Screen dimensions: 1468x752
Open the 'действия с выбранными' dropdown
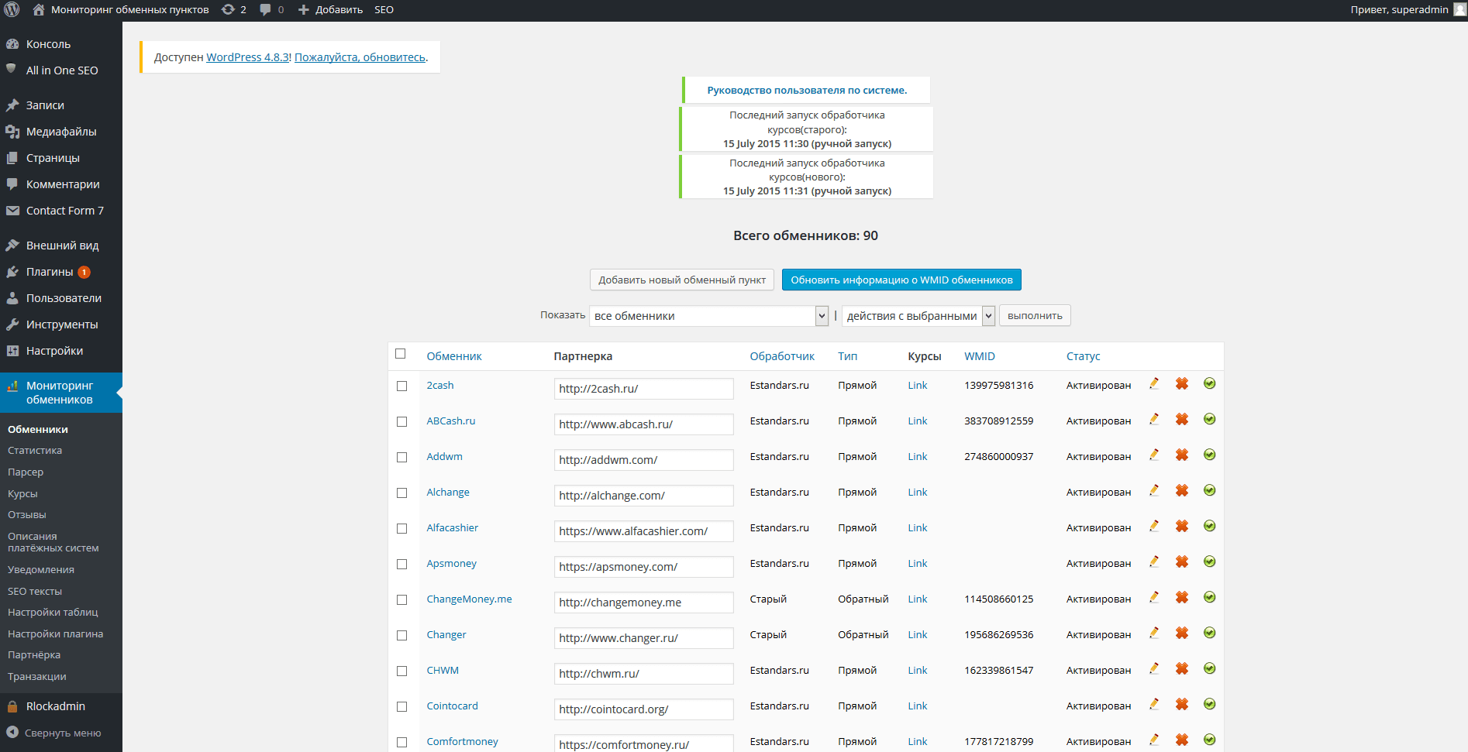point(918,316)
